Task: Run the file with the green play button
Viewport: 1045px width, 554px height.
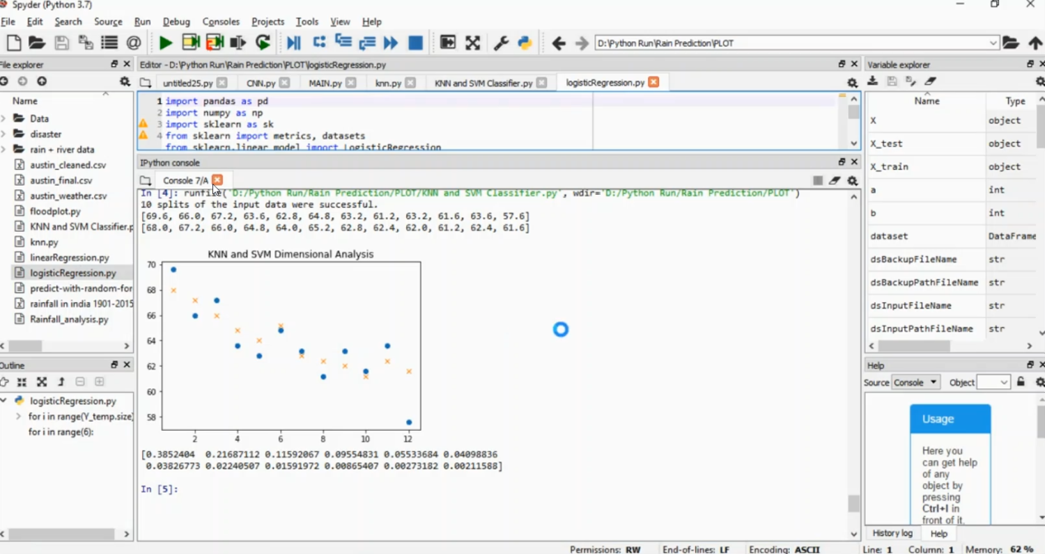Action: tap(165, 43)
